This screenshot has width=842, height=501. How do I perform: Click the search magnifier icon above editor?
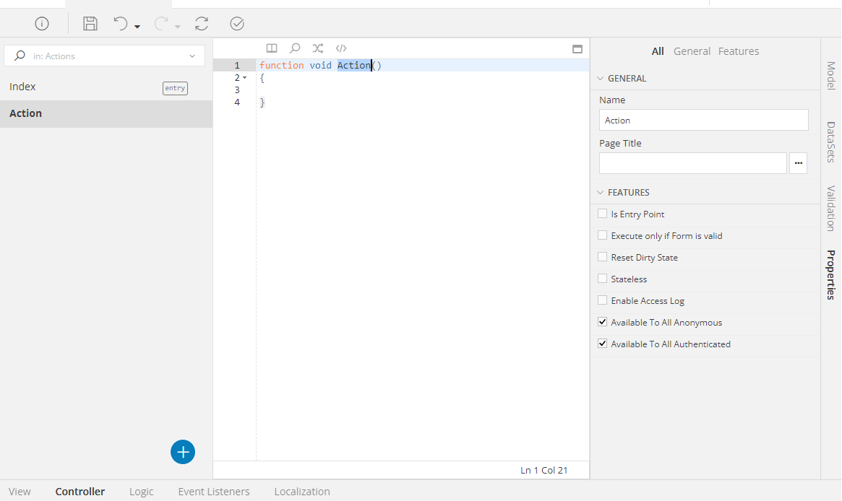(x=295, y=48)
